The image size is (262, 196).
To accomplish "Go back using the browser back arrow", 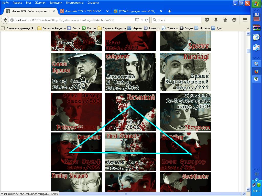I will (x=5, y=20).
